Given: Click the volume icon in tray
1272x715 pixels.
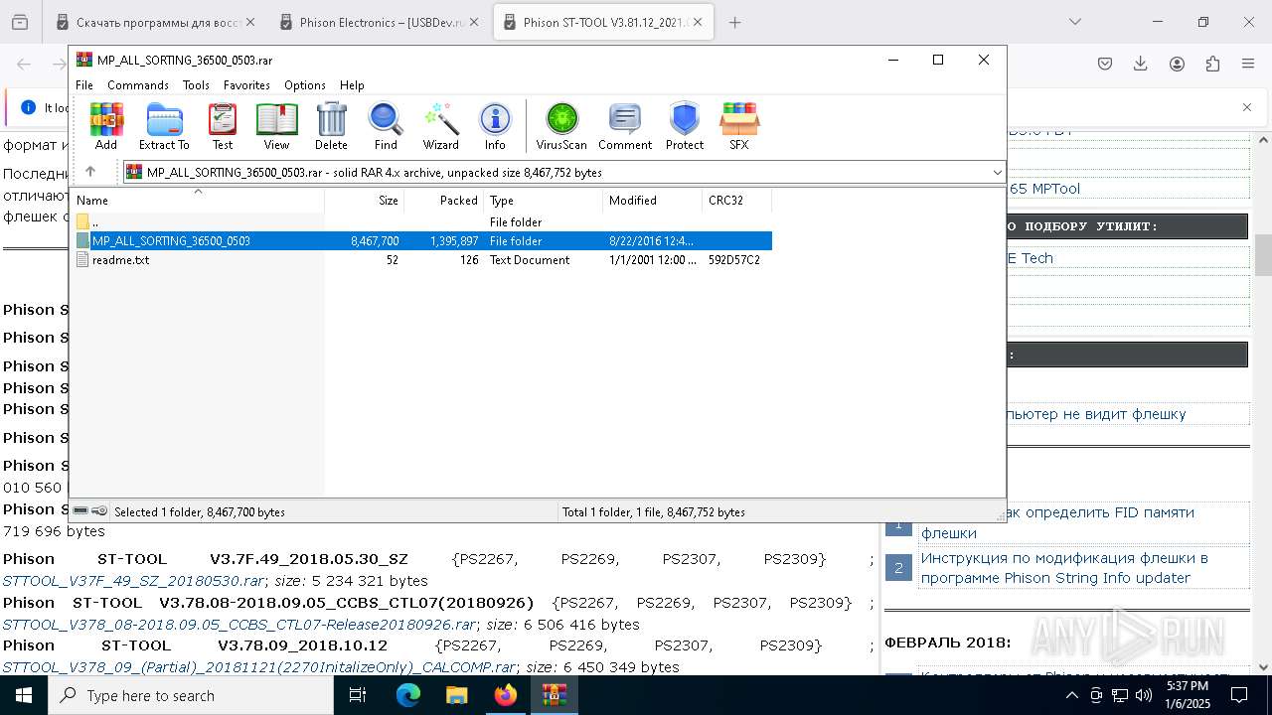Looking at the screenshot, I should [x=1144, y=695].
